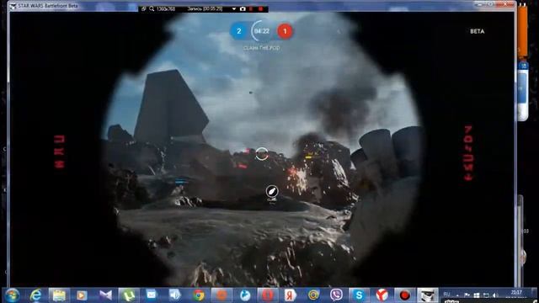Open the blue swirl app on taskbar

point(245,295)
